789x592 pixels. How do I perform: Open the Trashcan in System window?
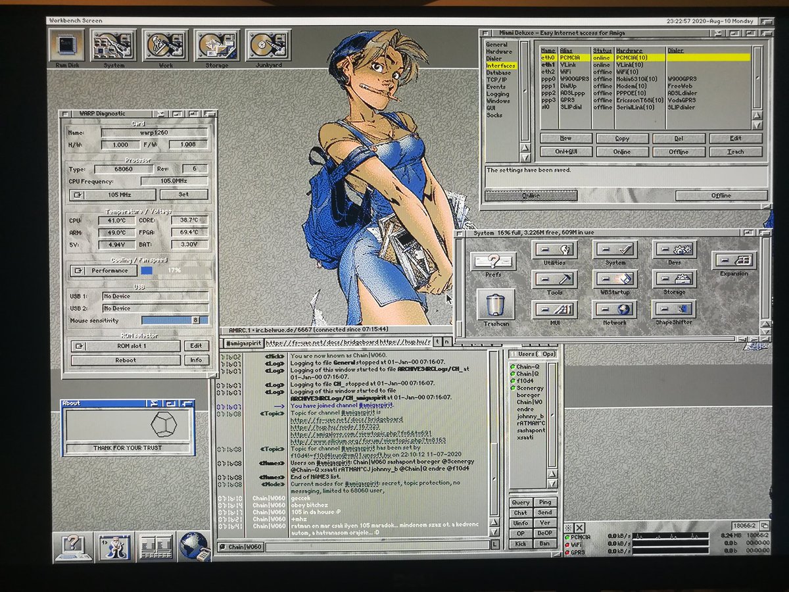tap(495, 304)
